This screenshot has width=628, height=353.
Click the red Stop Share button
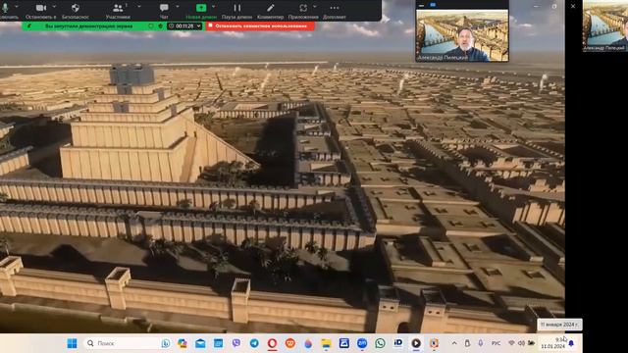pos(260,26)
